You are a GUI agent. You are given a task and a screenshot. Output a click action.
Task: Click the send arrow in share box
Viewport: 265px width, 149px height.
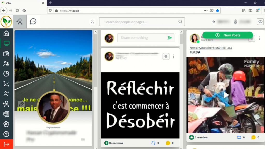click(170, 38)
